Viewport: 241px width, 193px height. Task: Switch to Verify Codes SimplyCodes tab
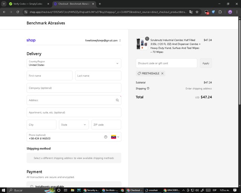pyautogui.click(x=27, y=4)
